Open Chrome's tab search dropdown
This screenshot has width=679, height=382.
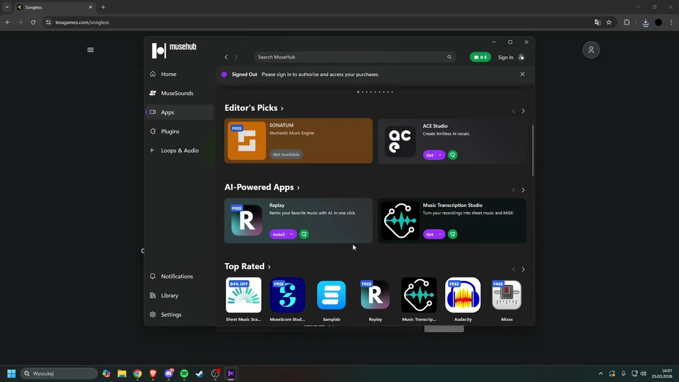click(7, 7)
